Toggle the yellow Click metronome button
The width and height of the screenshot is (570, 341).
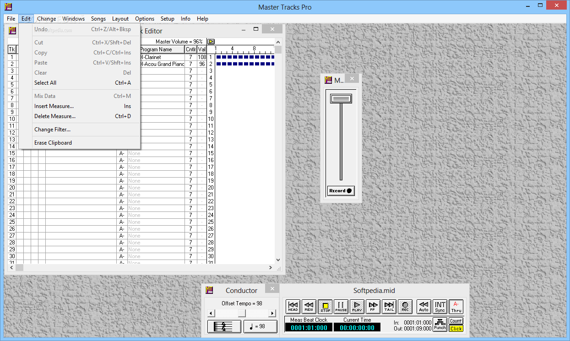(456, 328)
